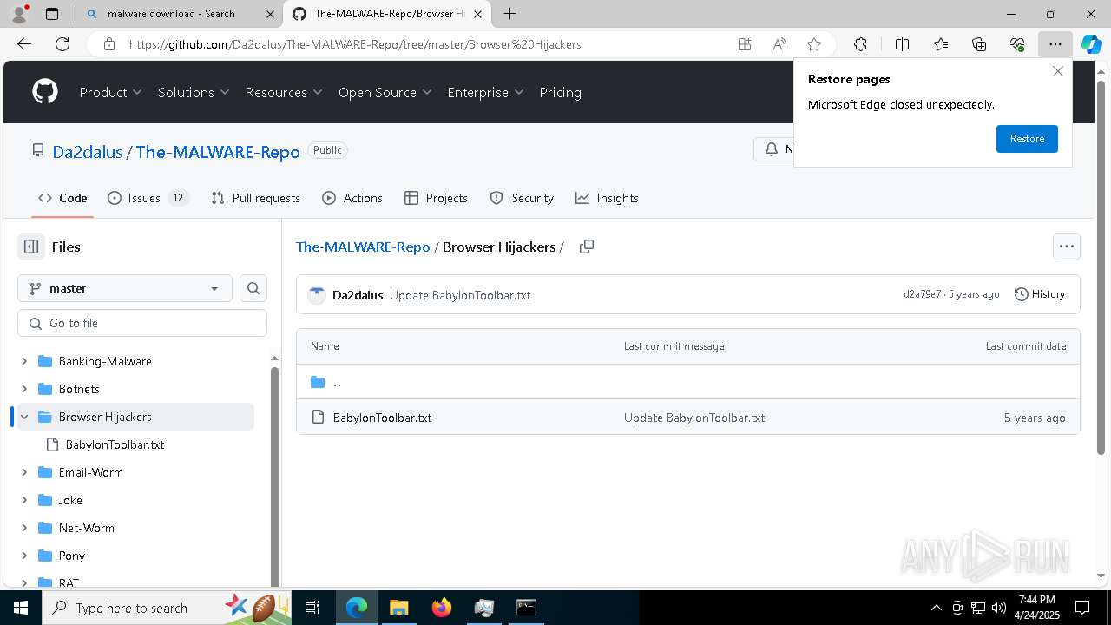The height and width of the screenshot is (625, 1111).
Task: Dismiss the Restore pages popup
Action: [x=1057, y=71]
